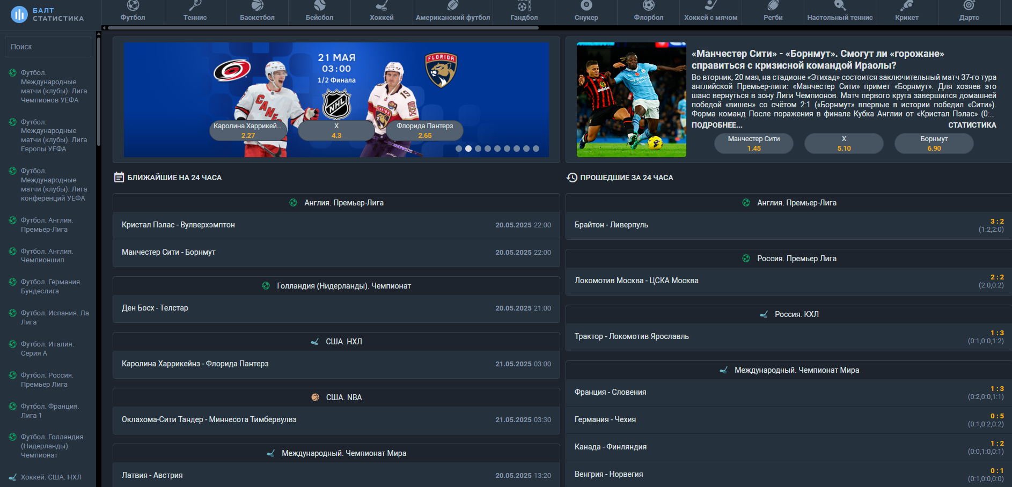Open Ден Босх - Телстар match
Viewport: 1012px width, 487px height.
coord(336,308)
